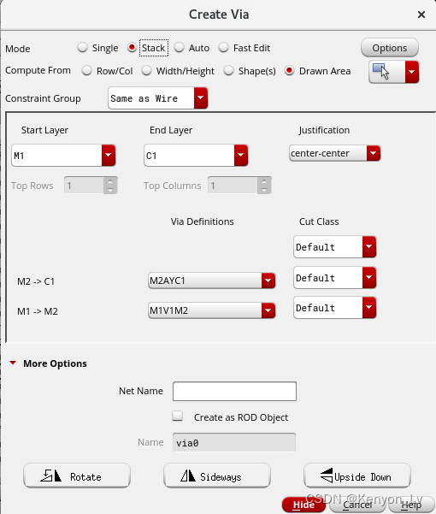Click the Name field containing via0
The height and width of the screenshot is (514, 436).
tap(234, 442)
